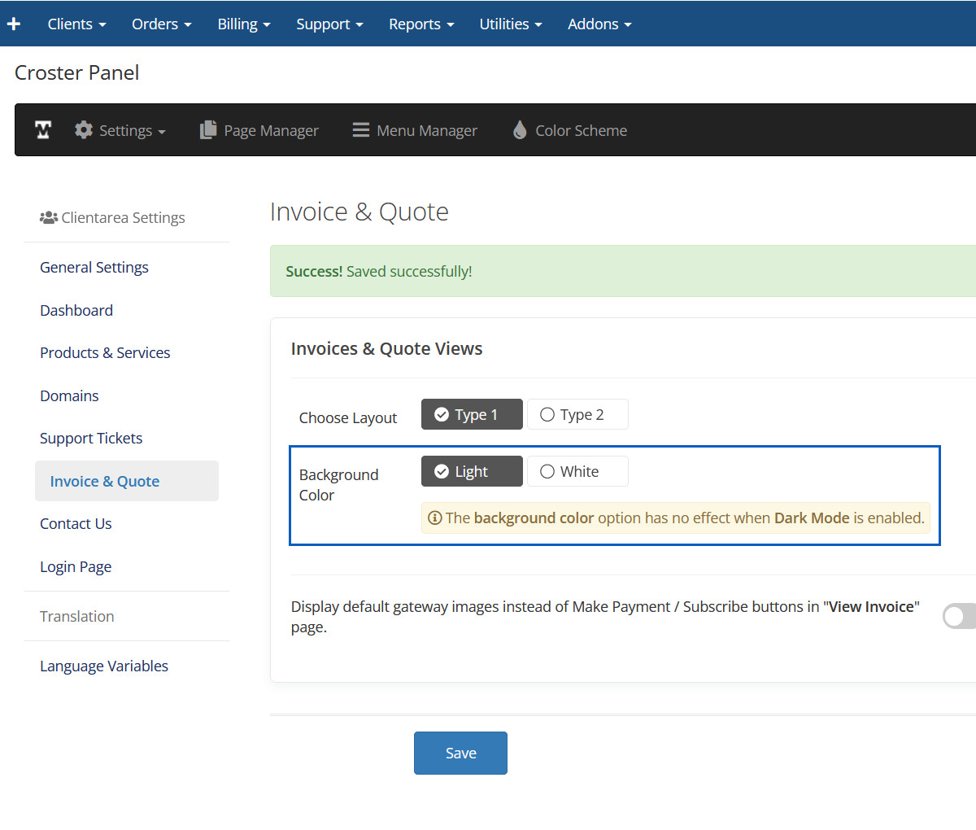Click the Menu Manager hamburger icon
The height and width of the screenshot is (830, 976).
click(x=360, y=130)
